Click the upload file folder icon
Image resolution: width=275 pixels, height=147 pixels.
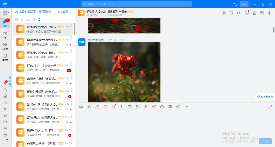click(x=121, y=107)
